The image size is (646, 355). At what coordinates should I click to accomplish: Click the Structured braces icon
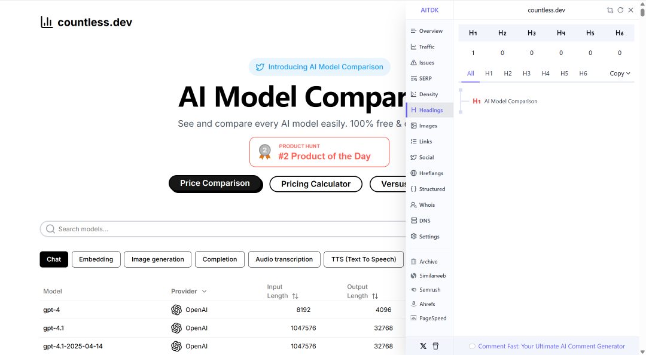pyautogui.click(x=414, y=189)
